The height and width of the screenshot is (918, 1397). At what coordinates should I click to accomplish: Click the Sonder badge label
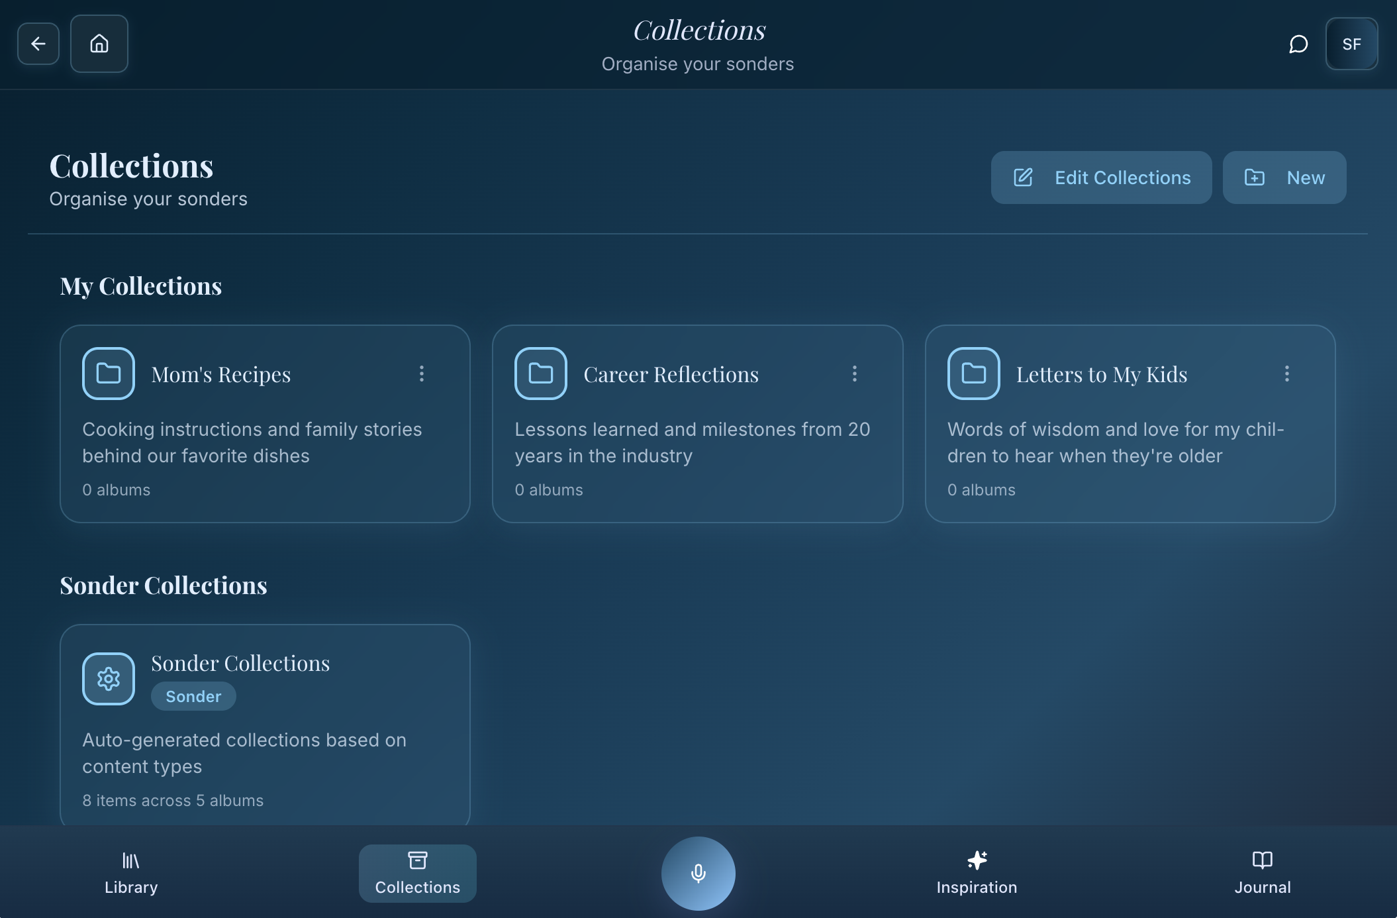pos(193,696)
